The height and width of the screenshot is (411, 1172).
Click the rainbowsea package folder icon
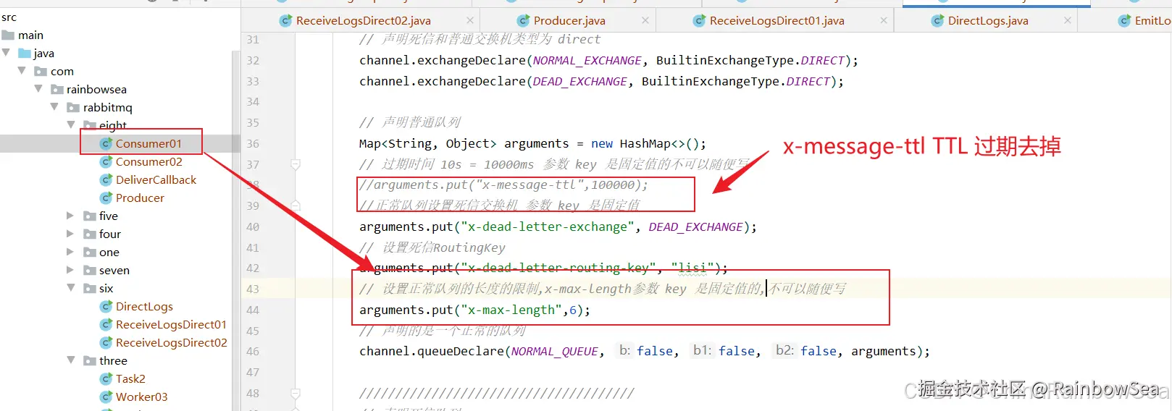click(57, 89)
